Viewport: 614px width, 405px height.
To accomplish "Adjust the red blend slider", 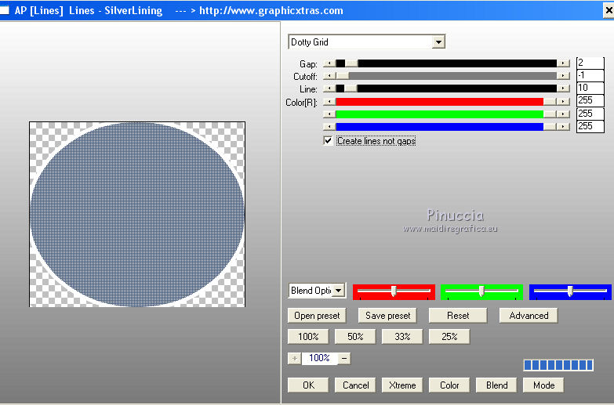I will coord(394,291).
